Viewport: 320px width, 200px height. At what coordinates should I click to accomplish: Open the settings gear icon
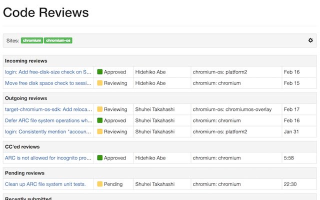pos(310,40)
